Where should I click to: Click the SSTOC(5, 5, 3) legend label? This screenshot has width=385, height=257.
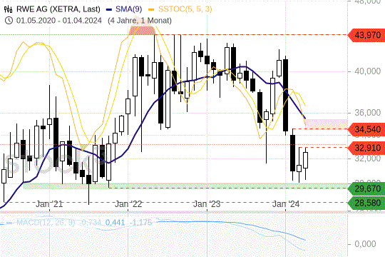pyautogui.click(x=185, y=9)
